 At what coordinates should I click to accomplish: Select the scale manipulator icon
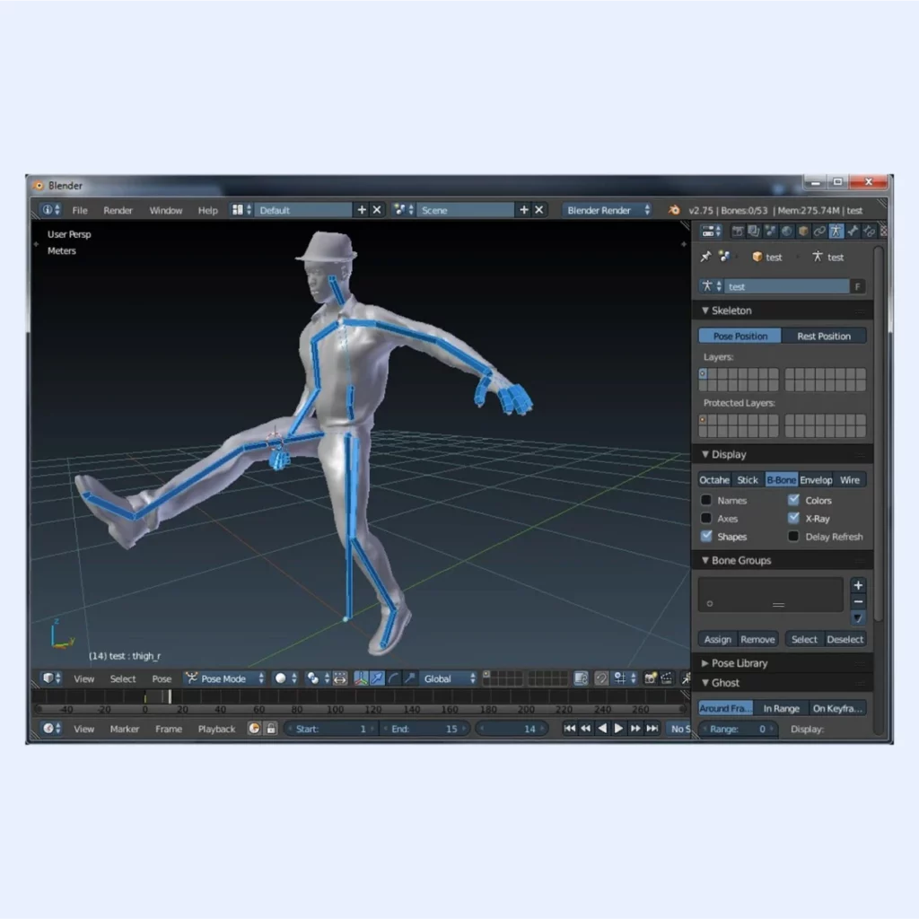[x=409, y=678]
